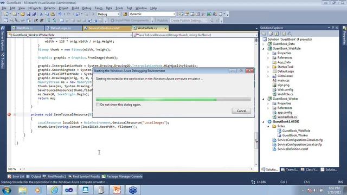Open the Package Manager Console tab
347x195 pixels.
(122, 177)
